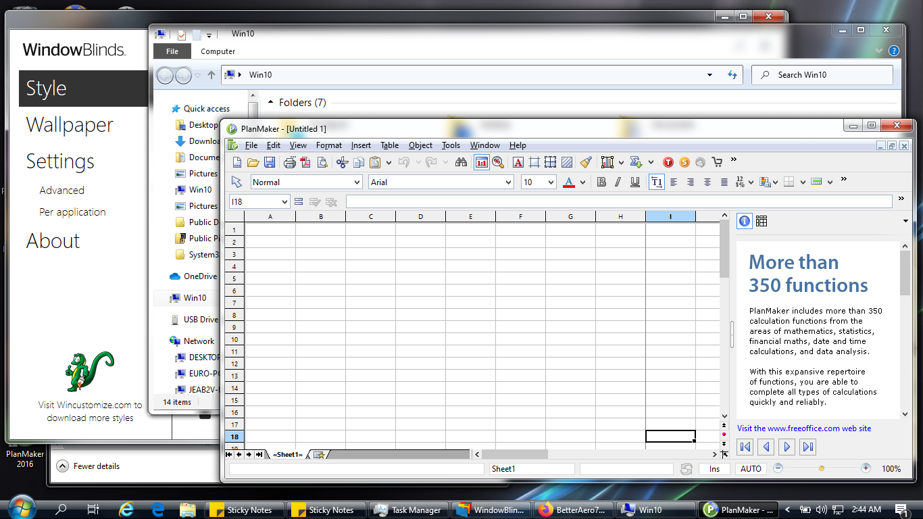This screenshot has width=923, height=519.
Task: Click the Print icon in PlanMaker toolbar
Action: pos(290,162)
